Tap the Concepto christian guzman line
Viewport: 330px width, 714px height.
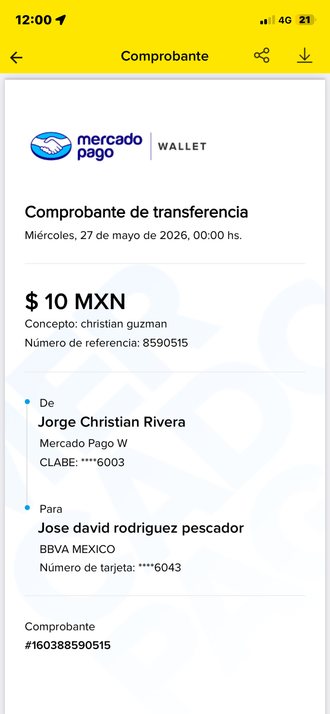96,324
